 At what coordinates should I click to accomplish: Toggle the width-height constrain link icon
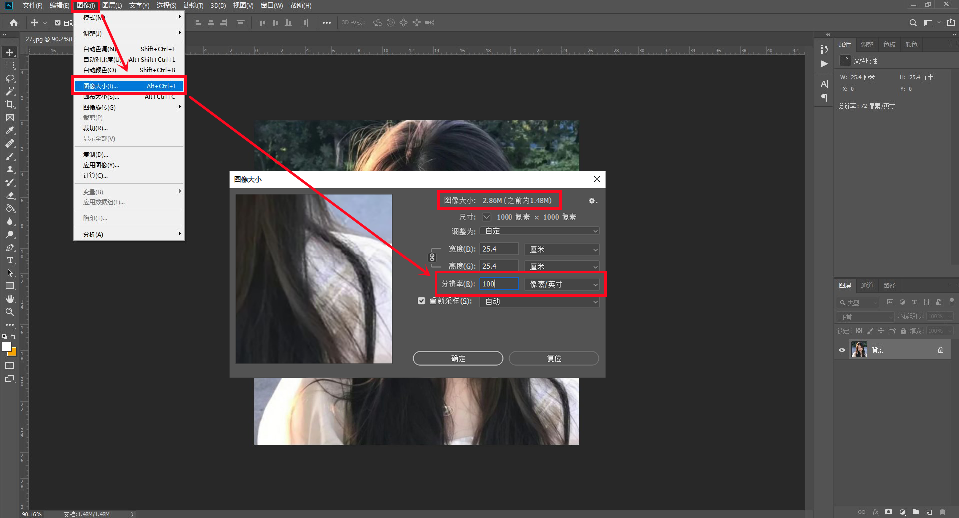[432, 258]
